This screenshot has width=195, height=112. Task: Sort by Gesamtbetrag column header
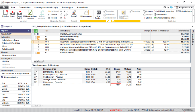point(180,31)
